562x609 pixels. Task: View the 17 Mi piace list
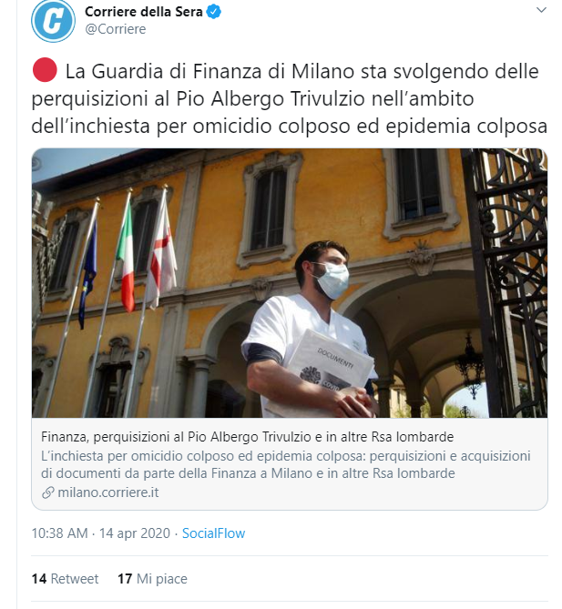[x=152, y=579]
